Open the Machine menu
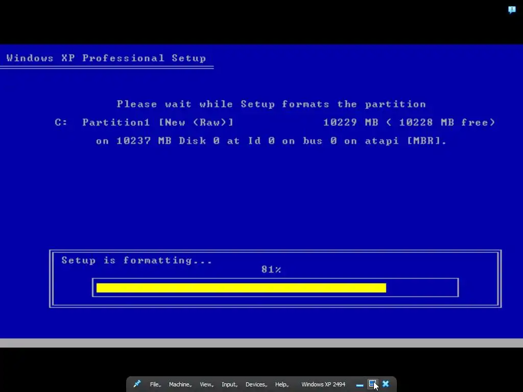This screenshot has height=392, width=523. point(180,384)
